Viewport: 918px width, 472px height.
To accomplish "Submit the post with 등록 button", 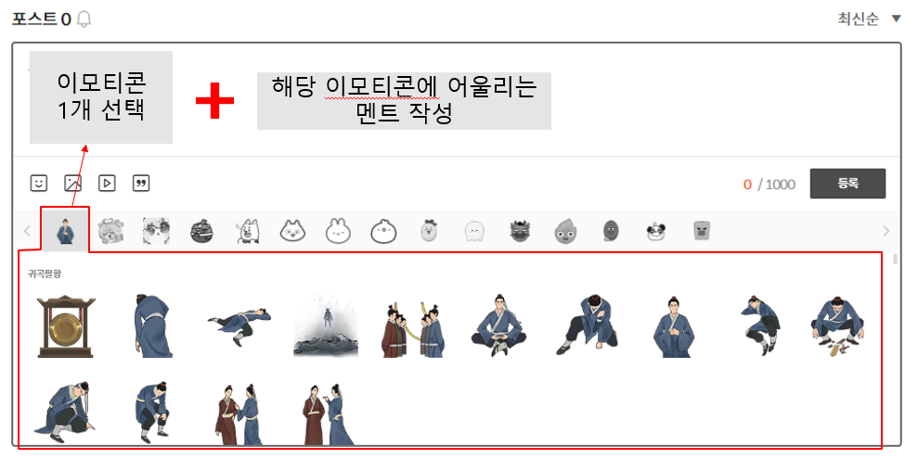I will point(847,184).
